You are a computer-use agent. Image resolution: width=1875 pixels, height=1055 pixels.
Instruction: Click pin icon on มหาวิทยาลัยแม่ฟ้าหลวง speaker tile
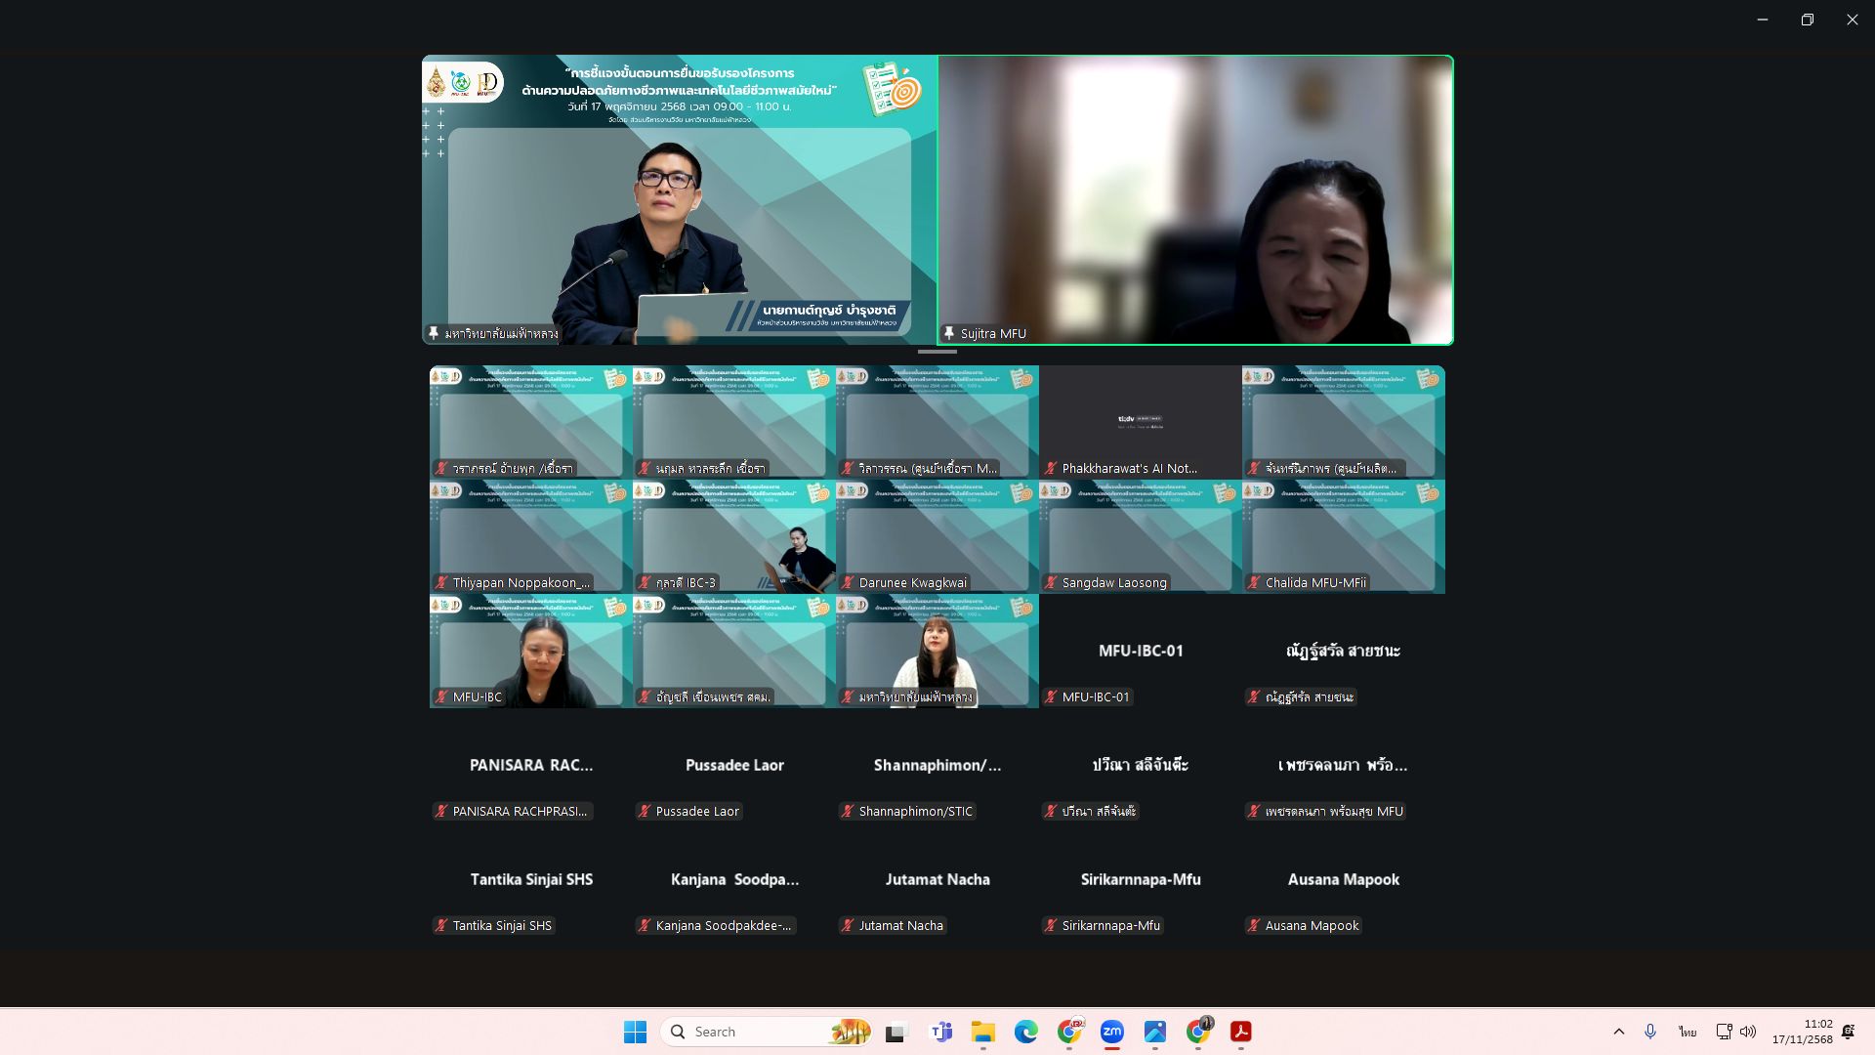(x=433, y=333)
